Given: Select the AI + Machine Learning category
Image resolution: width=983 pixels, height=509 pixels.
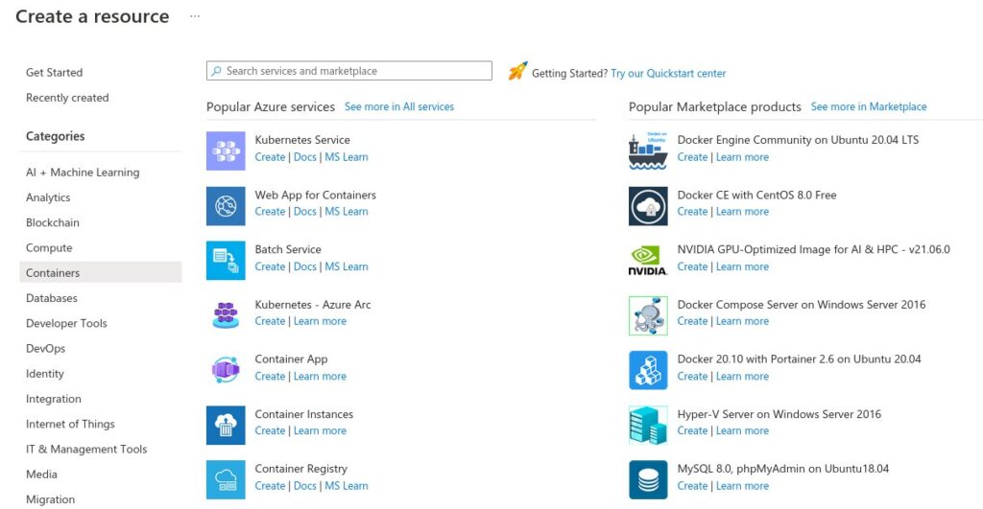Looking at the screenshot, I should pyautogui.click(x=83, y=173).
